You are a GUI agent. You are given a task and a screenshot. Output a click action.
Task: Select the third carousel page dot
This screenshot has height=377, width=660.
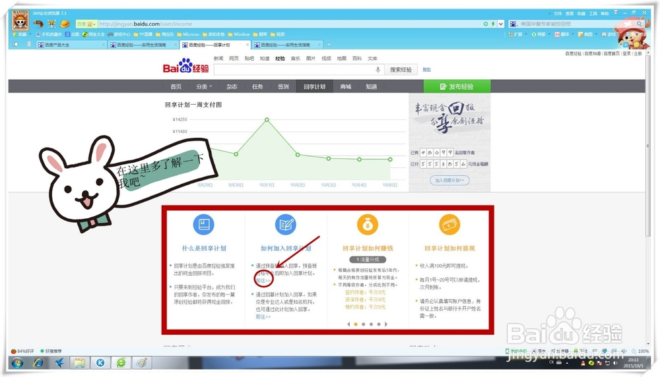pyautogui.click(x=371, y=324)
